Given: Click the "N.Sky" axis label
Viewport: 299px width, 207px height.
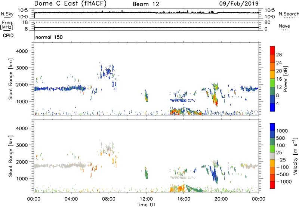Looking at the screenshot, I should point(7,14).
